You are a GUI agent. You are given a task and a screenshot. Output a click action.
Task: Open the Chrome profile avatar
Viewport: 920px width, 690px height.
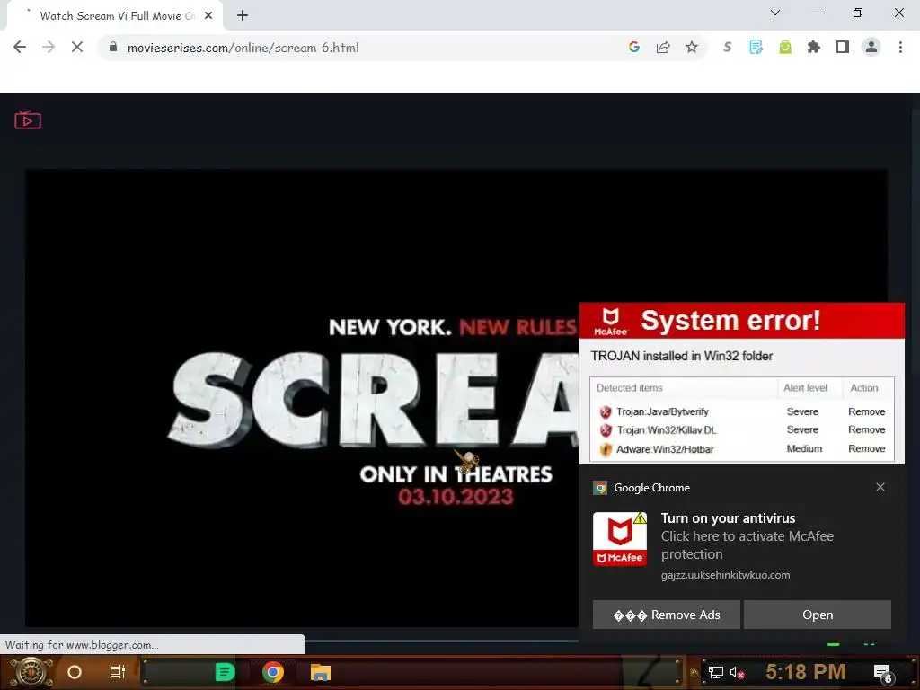click(871, 47)
